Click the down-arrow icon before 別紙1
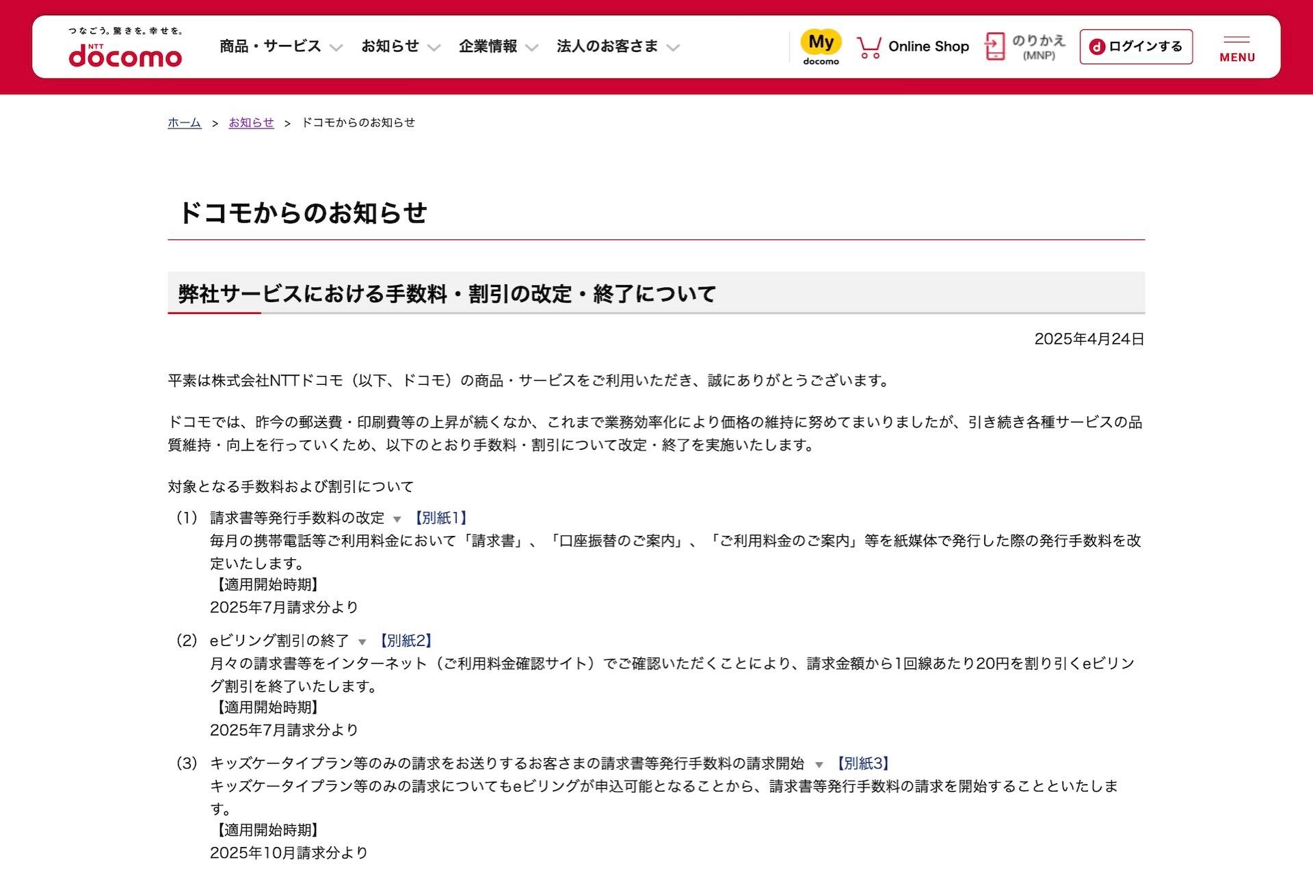The width and height of the screenshot is (1313, 875). pos(397,520)
